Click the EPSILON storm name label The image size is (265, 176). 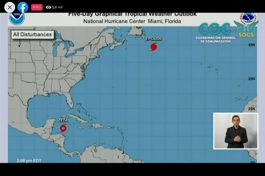(x=154, y=39)
